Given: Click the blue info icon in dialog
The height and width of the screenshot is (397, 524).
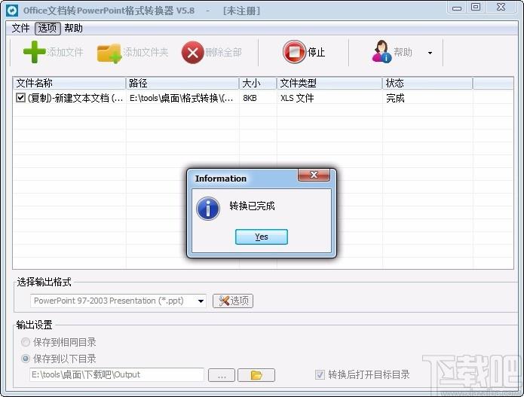Looking at the screenshot, I should point(208,209).
